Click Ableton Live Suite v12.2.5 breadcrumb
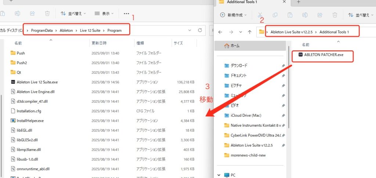This screenshot has height=178, width=376. click(x=292, y=32)
